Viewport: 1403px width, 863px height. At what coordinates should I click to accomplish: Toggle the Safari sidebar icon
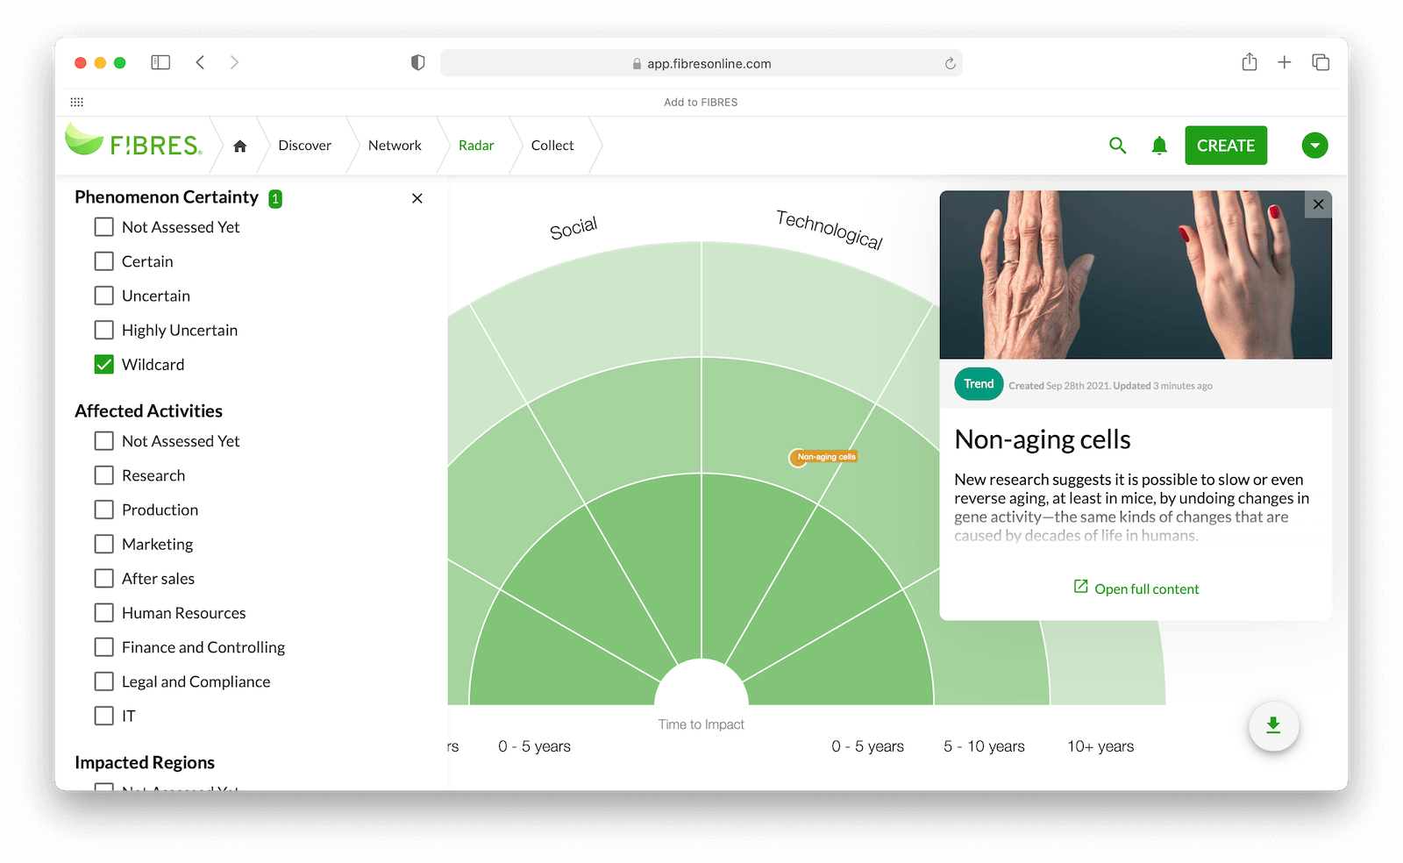[160, 62]
